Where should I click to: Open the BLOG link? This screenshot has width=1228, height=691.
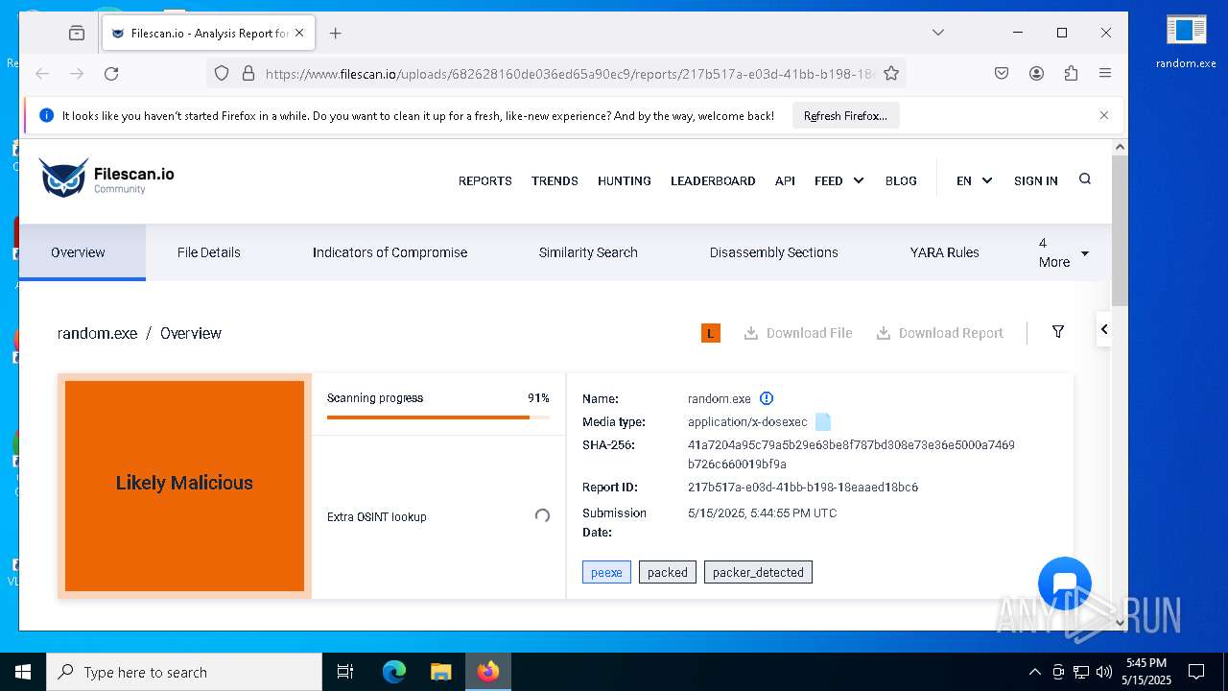(x=901, y=180)
